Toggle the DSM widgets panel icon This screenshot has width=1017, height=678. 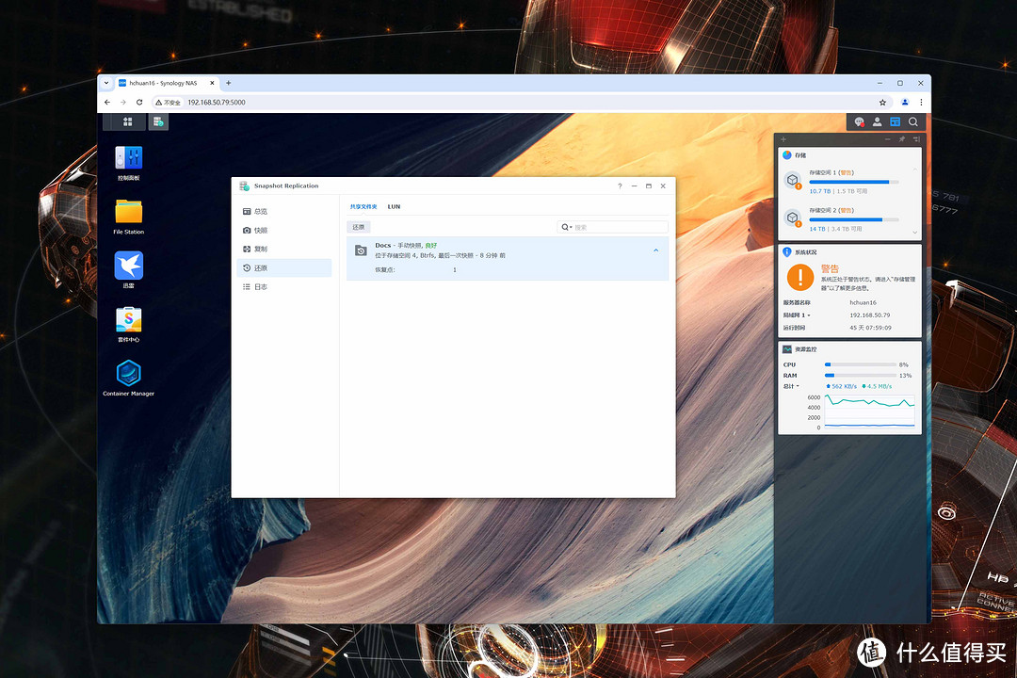click(x=895, y=121)
